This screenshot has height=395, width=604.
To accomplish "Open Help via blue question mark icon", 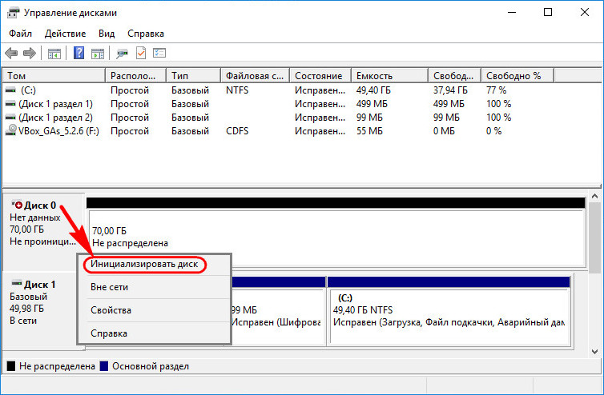I will [79, 53].
